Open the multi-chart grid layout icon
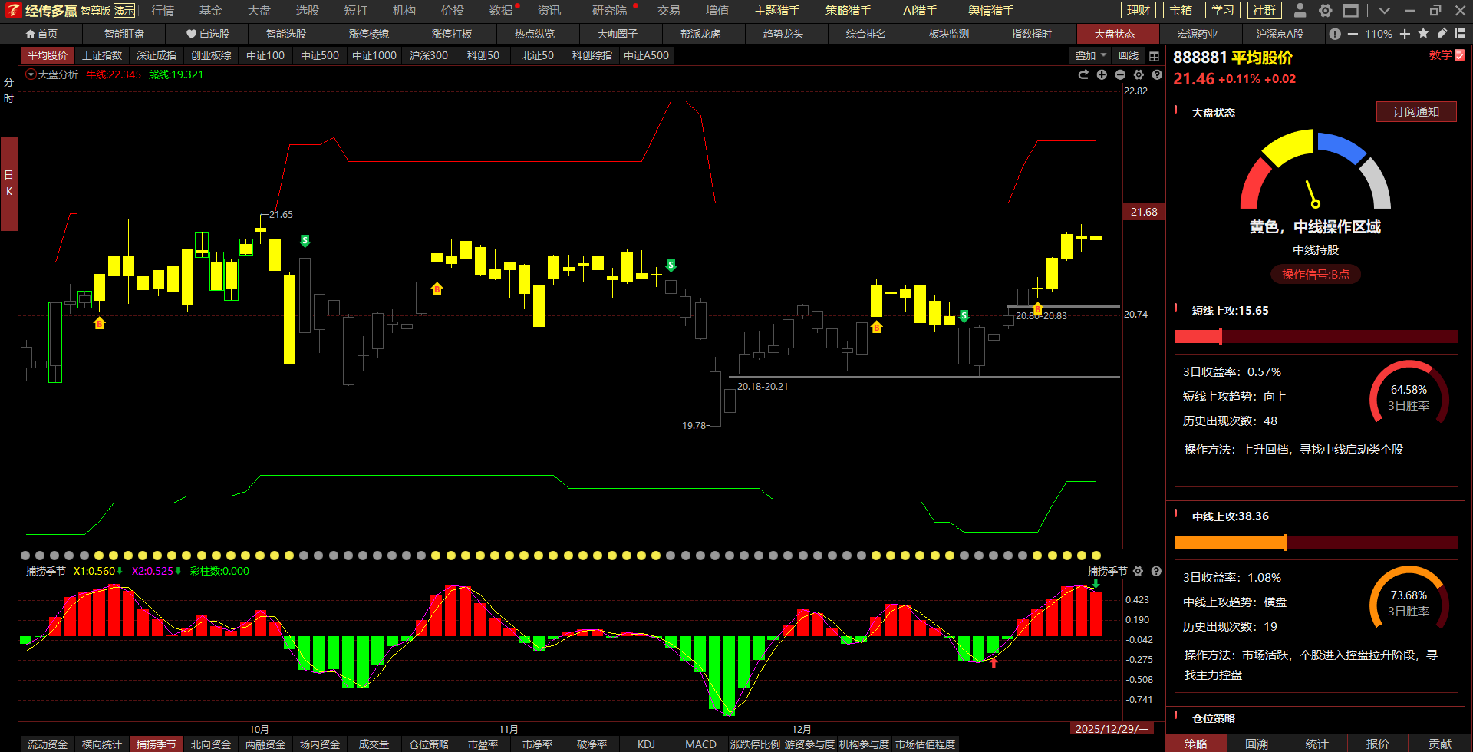The image size is (1473, 752). (1154, 56)
